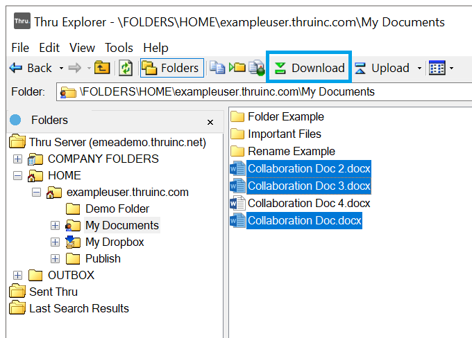Open the Upload dropdown arrow
Screen dimensions: 472x338
(419, 68)
